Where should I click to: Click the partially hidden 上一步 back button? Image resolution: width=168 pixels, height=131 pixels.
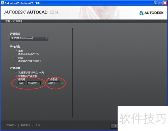(114, 126)
